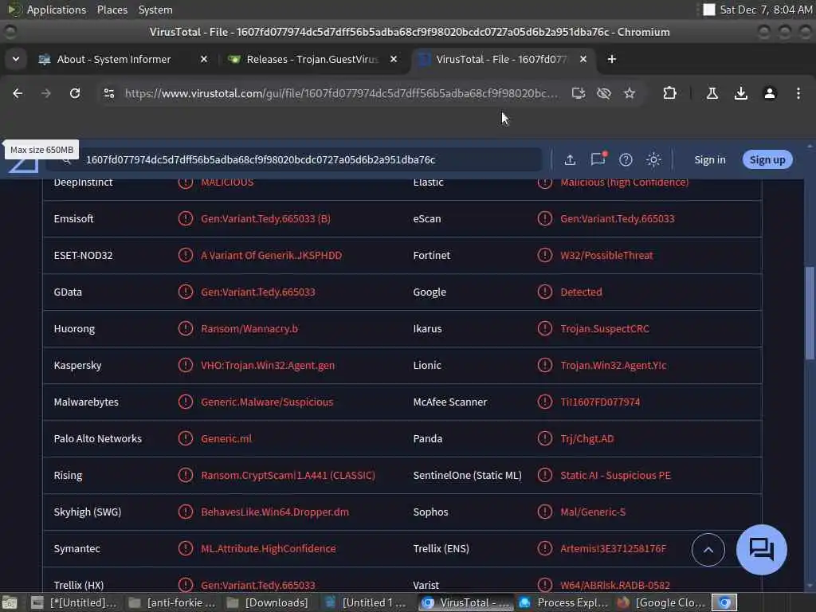The height and width of the screenshot is (612, 816).
Task: Select VHO:Trojan.Win32.Agent.gen detection text
Action: [x=268, y=365]
